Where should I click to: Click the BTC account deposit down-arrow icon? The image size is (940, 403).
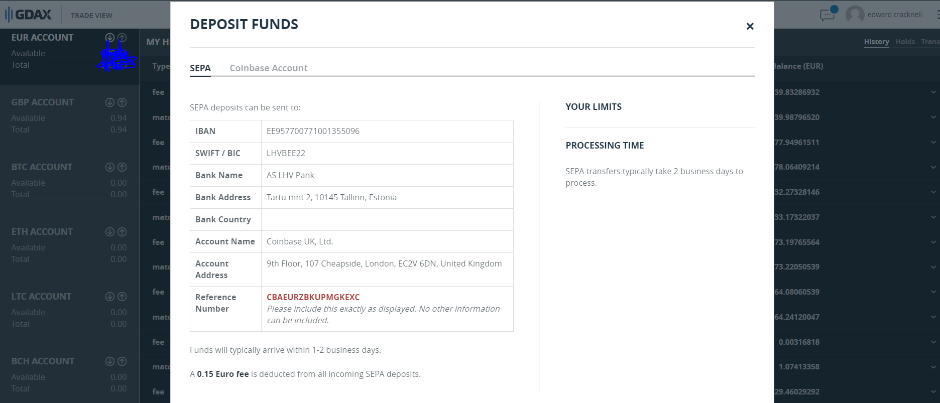pyautogui.click(x=109, y=167)
